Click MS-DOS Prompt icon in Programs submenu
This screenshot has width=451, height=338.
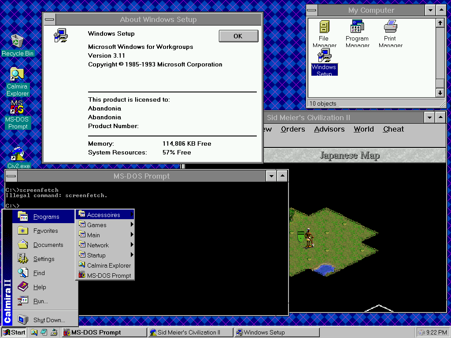pyautogui.click(x=82, y=275)
